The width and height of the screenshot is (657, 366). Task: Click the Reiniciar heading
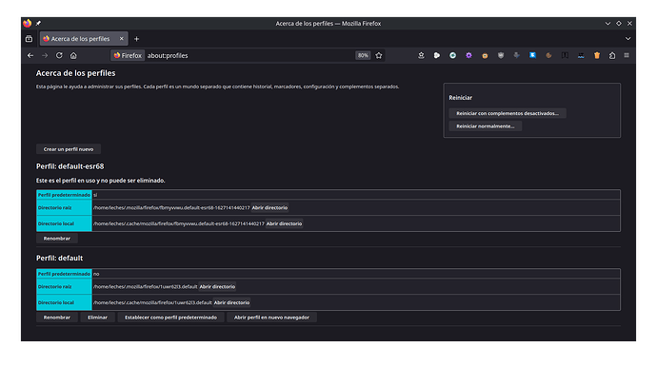[x=461, y=98]
